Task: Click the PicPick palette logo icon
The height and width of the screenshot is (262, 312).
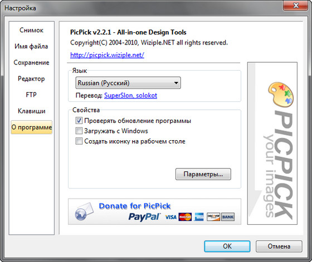Action: (281, 95)
